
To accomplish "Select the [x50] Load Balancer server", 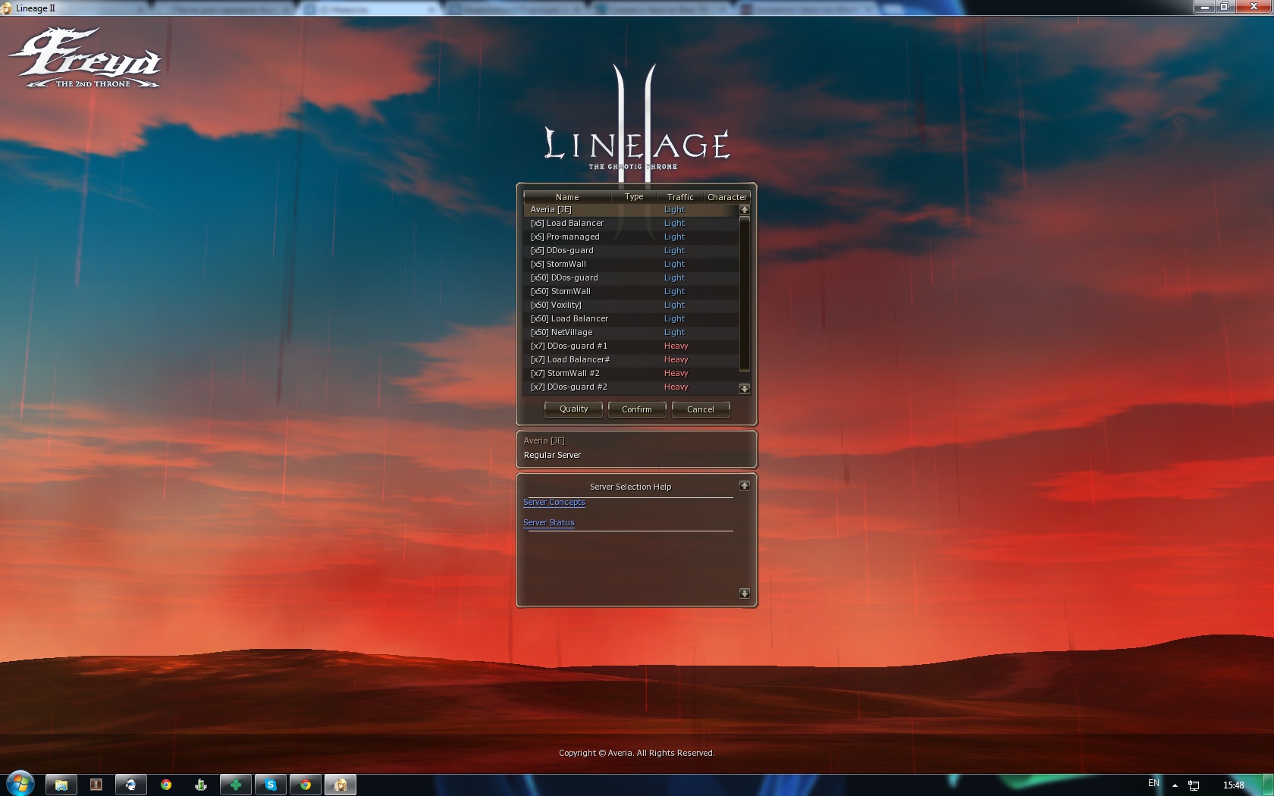I will 631,319.
